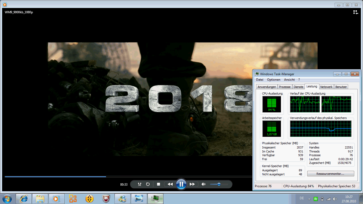Click the Task-Manager title bar icon
363x204 pixels.
[257, 74]
